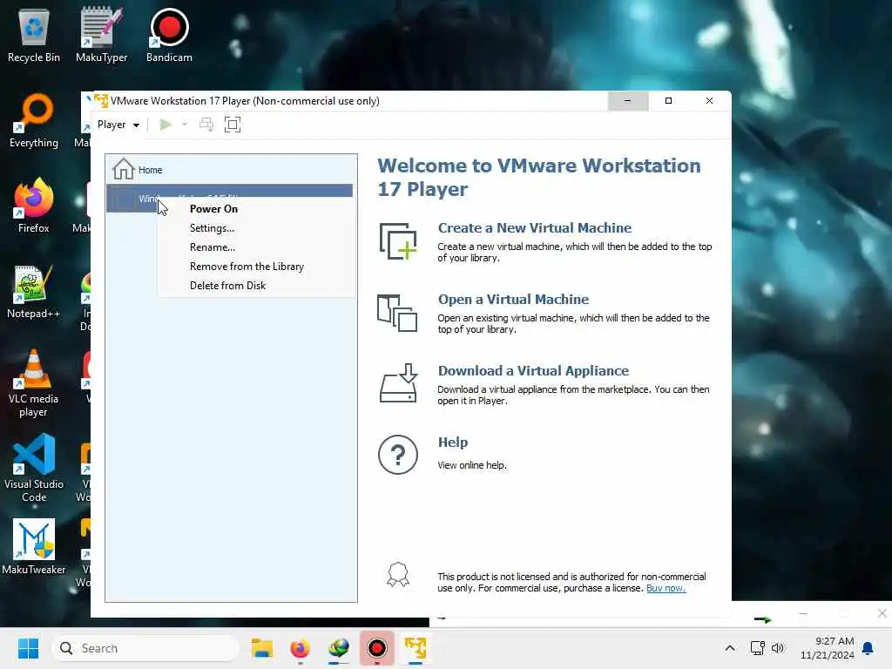Open the Player dropdown menu
This screenshot has height=669, width=892.
click(x=118, y=125)
